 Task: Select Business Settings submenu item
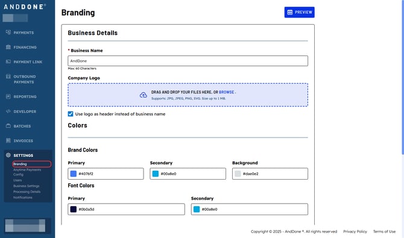pos(27,186)
